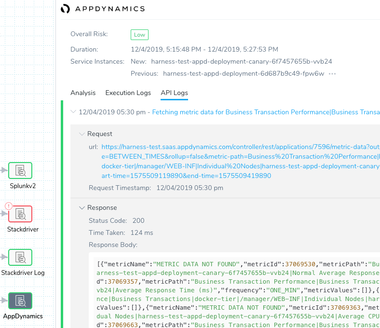Collapse the Request section
380x328 pixels.
coord(82,134)
